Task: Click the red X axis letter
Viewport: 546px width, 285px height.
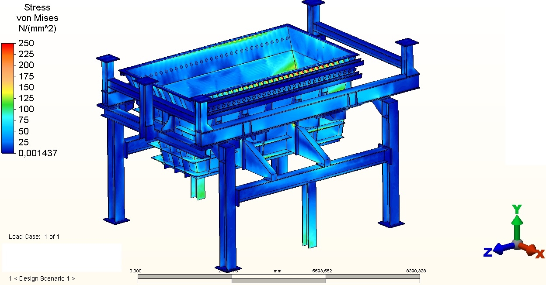Action: (x=540, y=254)
